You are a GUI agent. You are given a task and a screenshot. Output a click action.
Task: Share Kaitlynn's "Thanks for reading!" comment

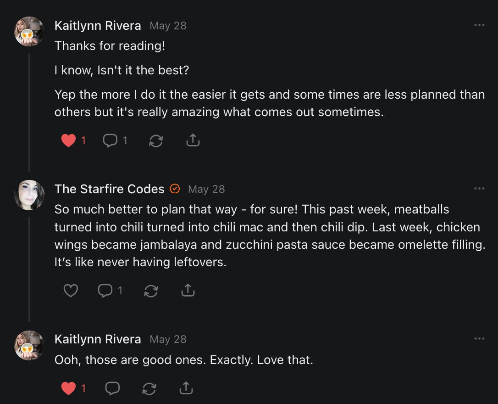tap(193, 140)
